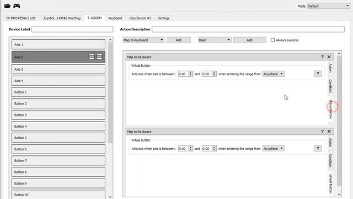Switch to CH PRO PEDALS USB tab
Image resolution: width=353 pixels, height=199 pixels.
pyautogui.click(x=21, y=18)
